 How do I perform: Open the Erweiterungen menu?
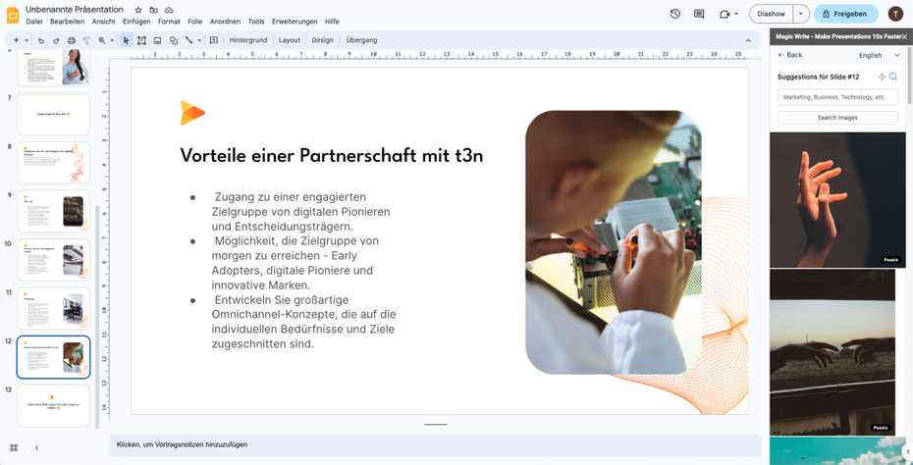click(x=295, y=22)
